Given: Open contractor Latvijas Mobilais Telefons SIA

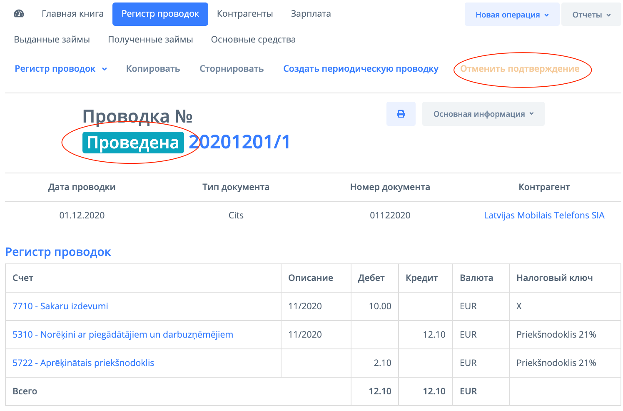Looking at the screenshot, I should pyautogui.click(x=544, y=216).
